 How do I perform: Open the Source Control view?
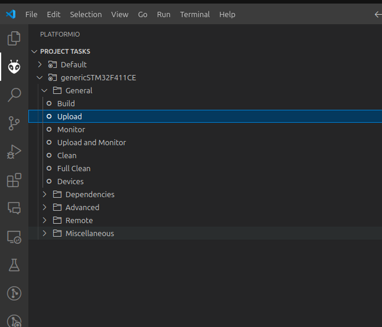click(x=14, y=123)
